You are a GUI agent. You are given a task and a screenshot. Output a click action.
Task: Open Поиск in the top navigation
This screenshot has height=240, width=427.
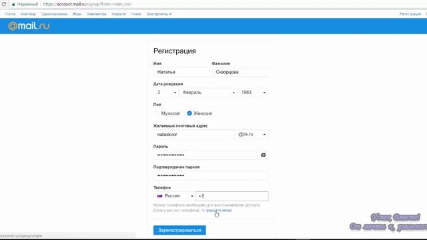(x=136, y=14)
